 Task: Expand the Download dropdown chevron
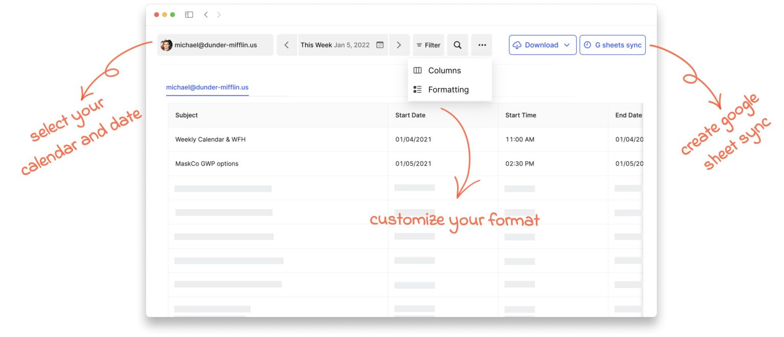567,45
